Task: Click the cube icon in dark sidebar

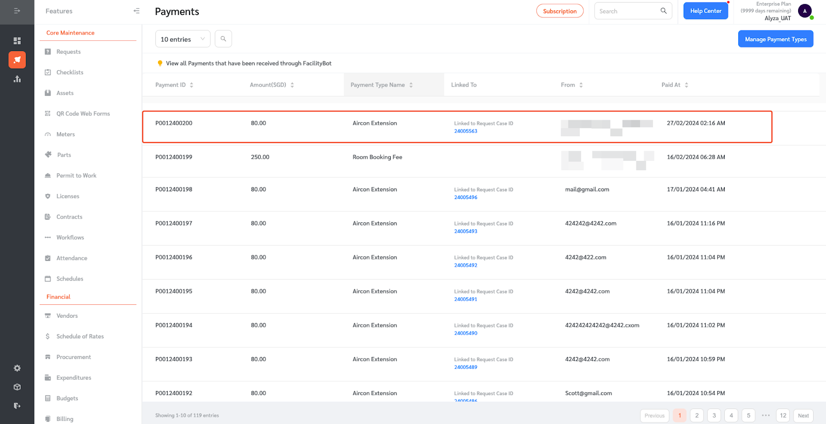Action: coord(17,387)
